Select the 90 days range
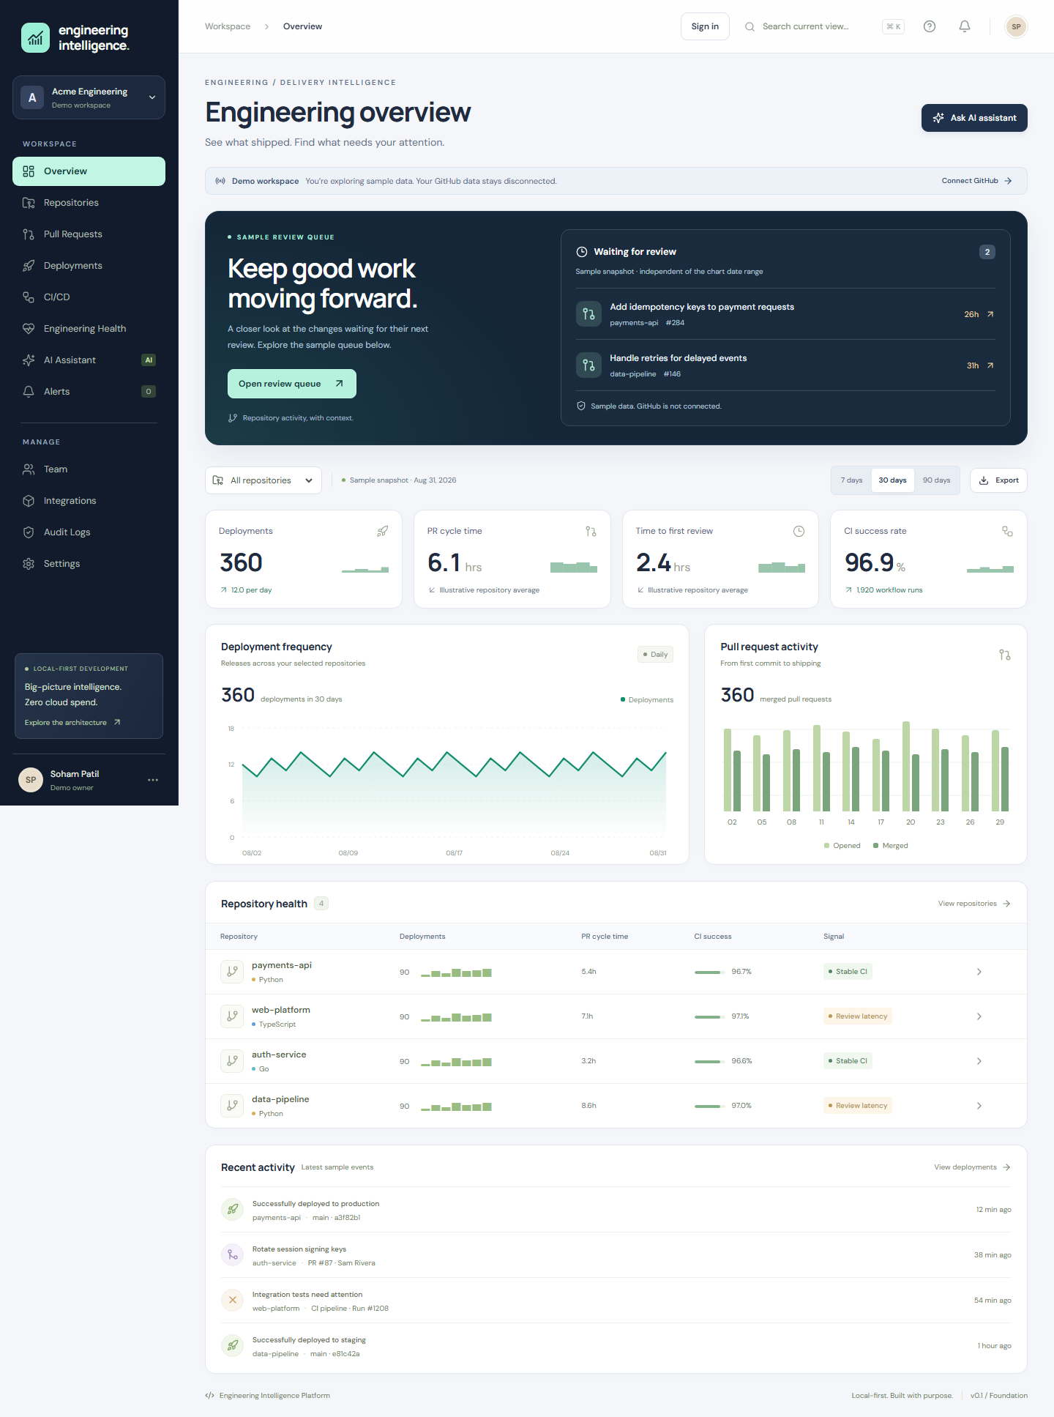 coord(936,480)
